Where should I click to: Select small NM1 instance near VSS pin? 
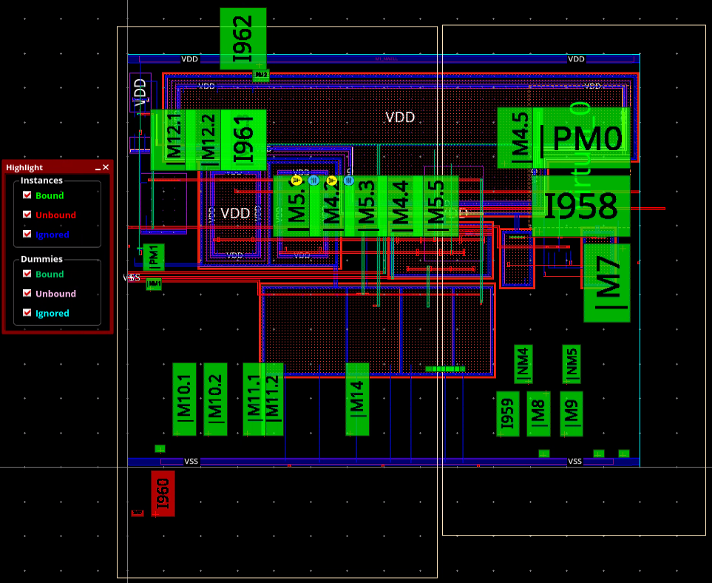[154, 284]
